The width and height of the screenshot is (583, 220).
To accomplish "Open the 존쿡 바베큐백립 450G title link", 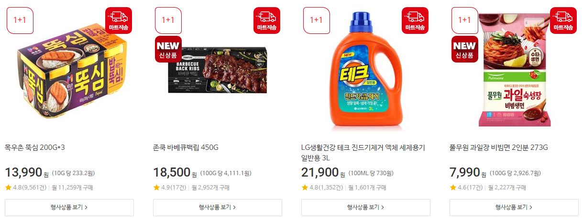I will [x=186, y=147].
